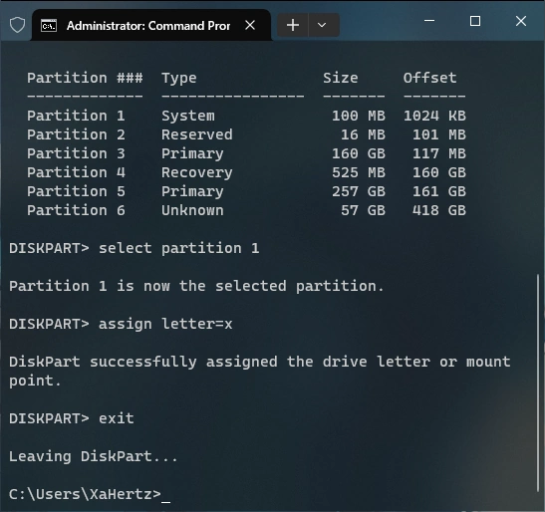
Task: Click the '257 GB' size value
Action: [x=359, y=191]
